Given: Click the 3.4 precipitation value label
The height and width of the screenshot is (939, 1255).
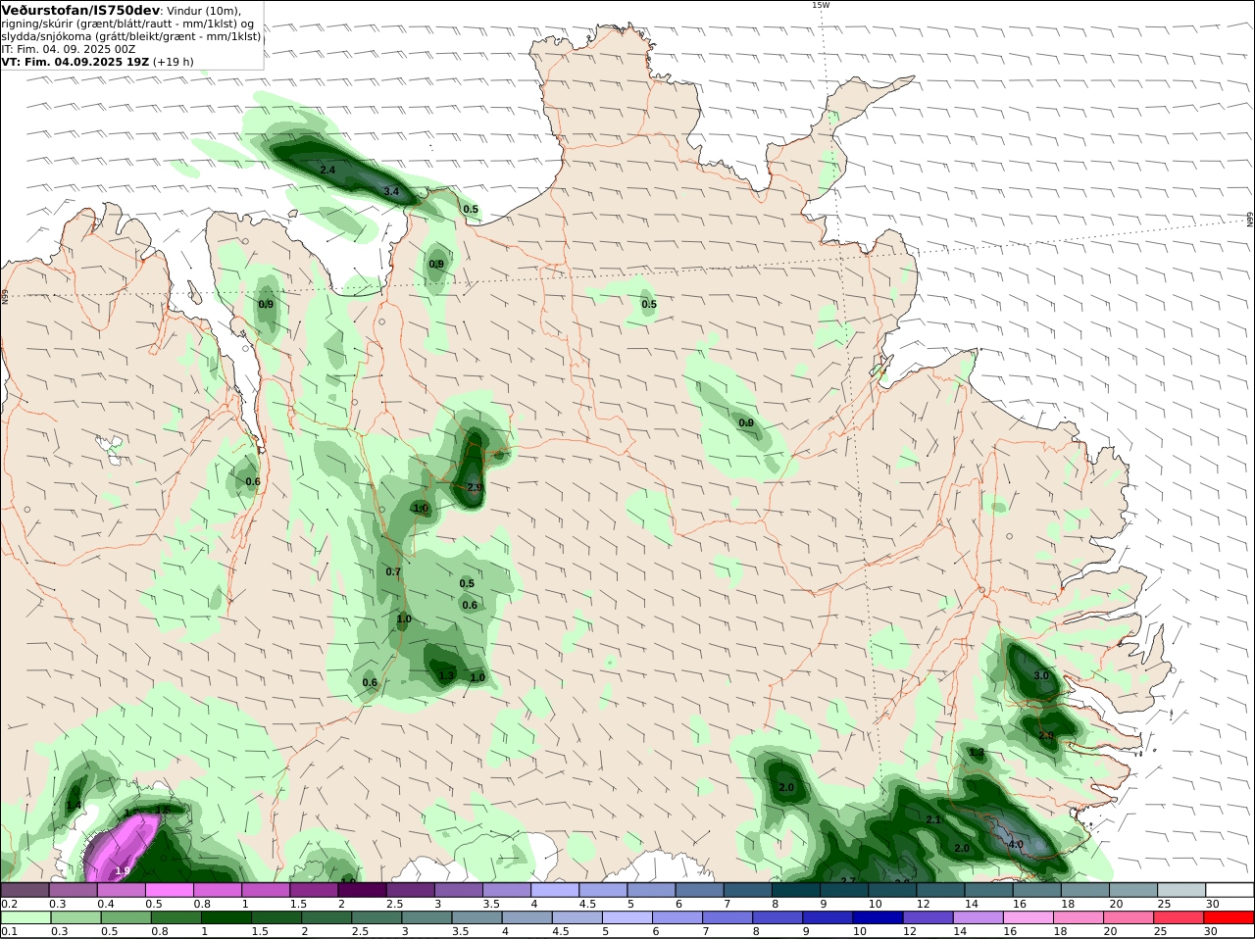Looking at the screenshot, I should pos(391,191).
